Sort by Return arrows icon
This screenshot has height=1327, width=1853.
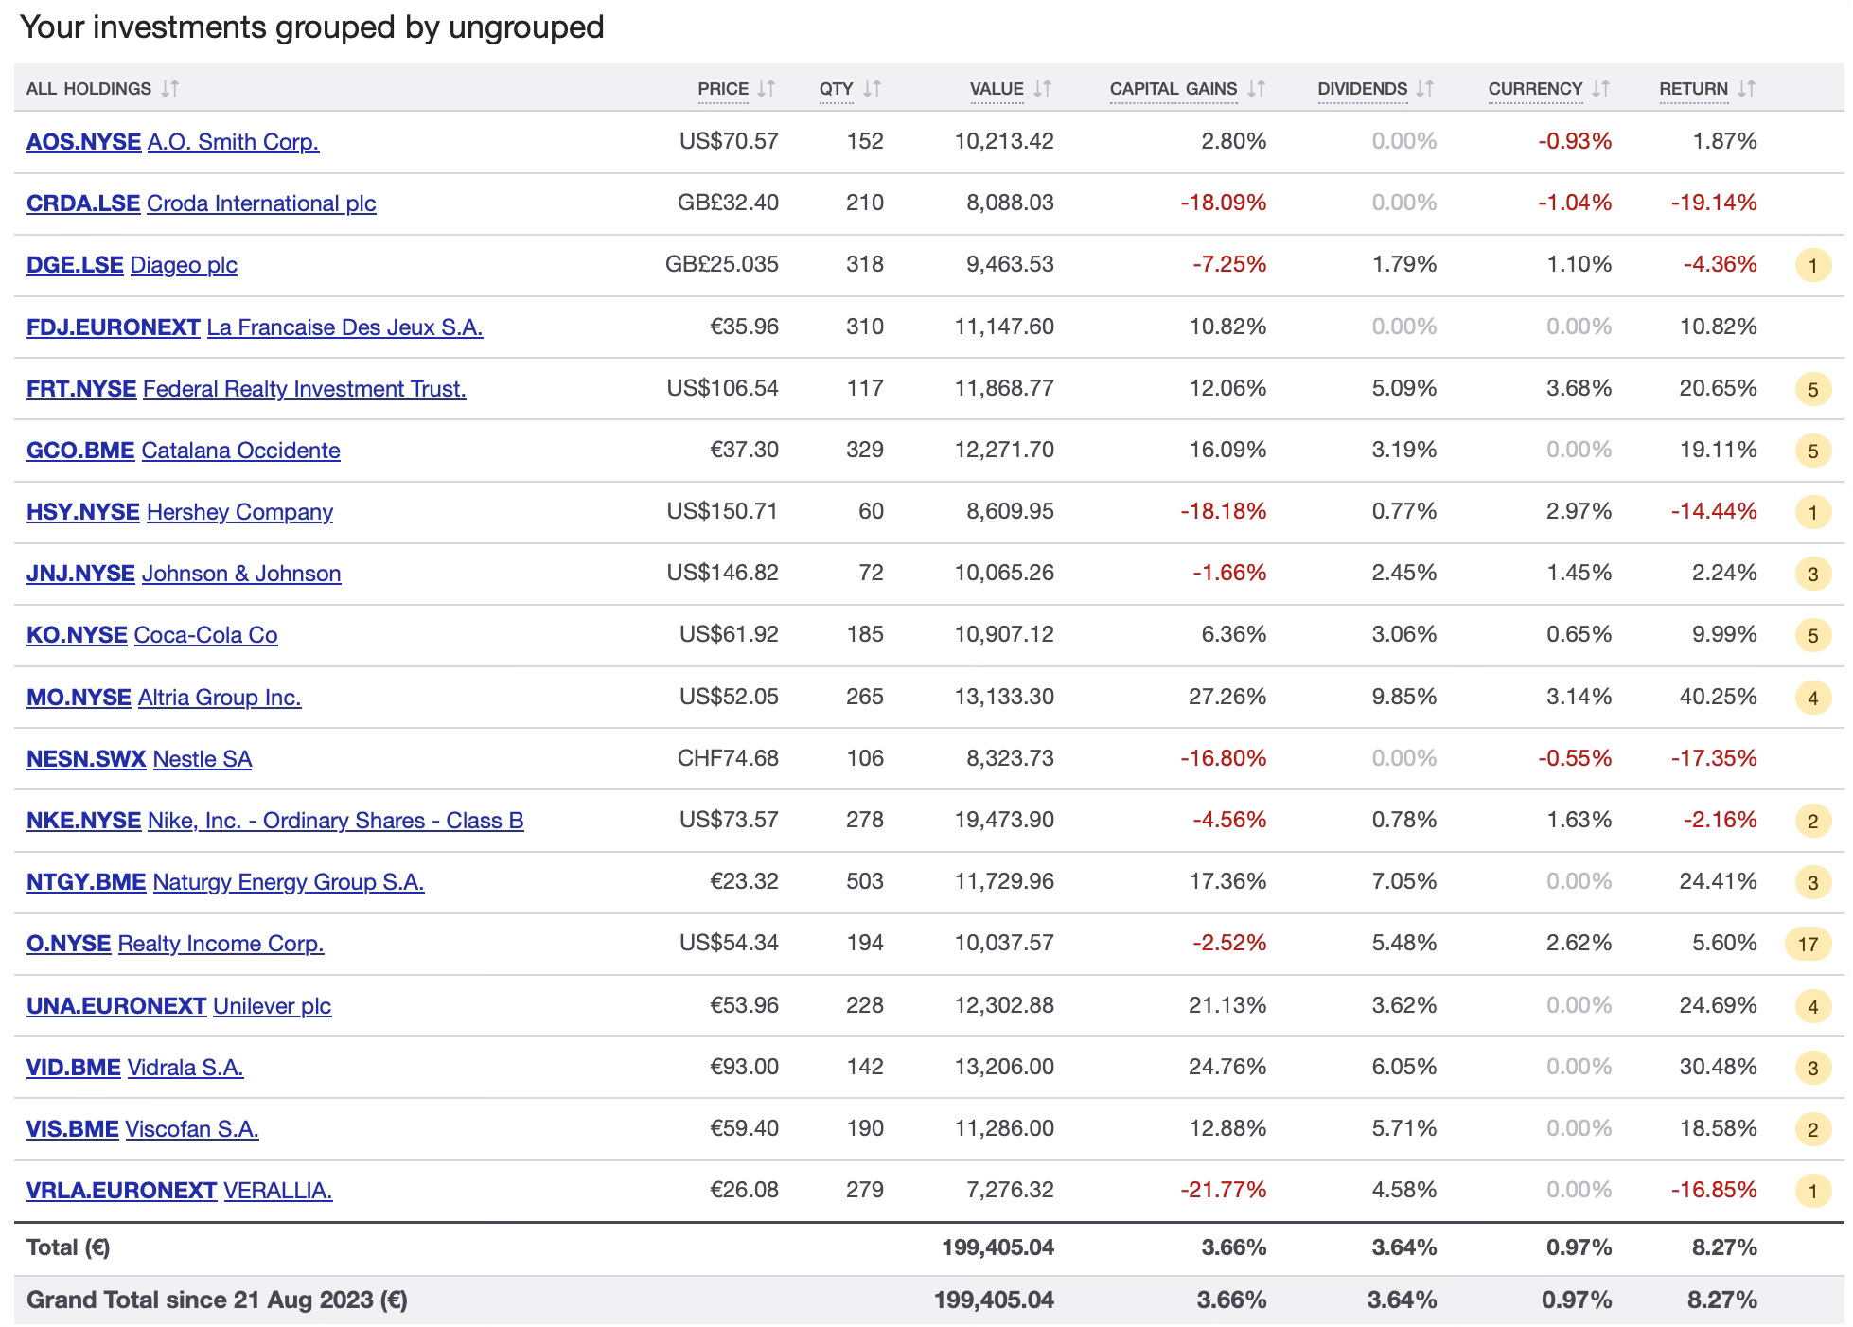coord(1746,88)
